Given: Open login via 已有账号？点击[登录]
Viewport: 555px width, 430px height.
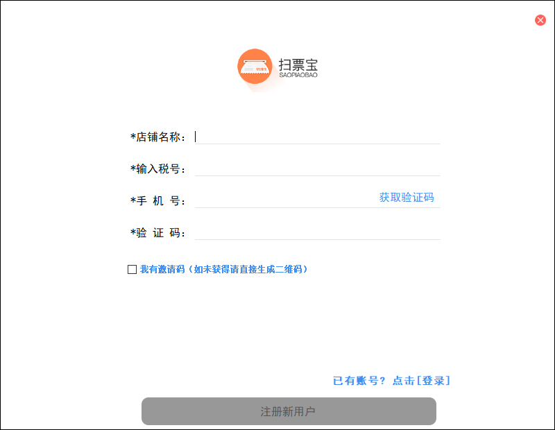Looking at the screenshot, I should coord(391,381).
